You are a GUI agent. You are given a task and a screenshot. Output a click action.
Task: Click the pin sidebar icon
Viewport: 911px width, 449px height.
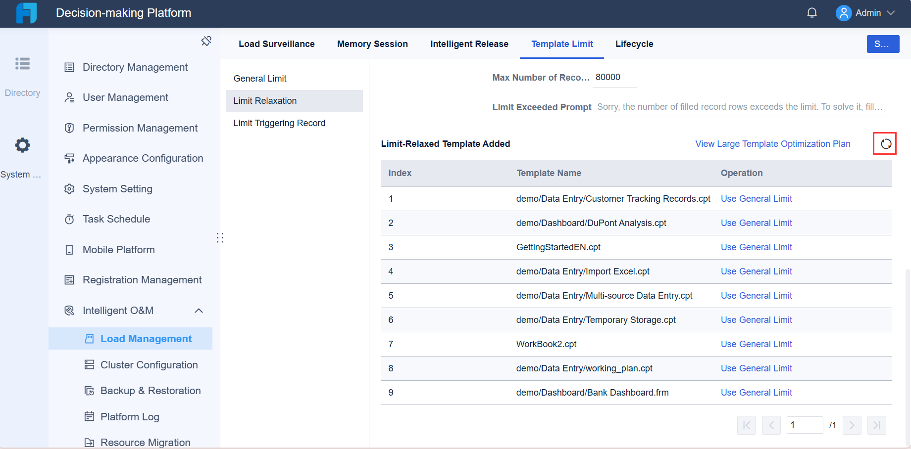pyautogui.click(x=206, y=41)
